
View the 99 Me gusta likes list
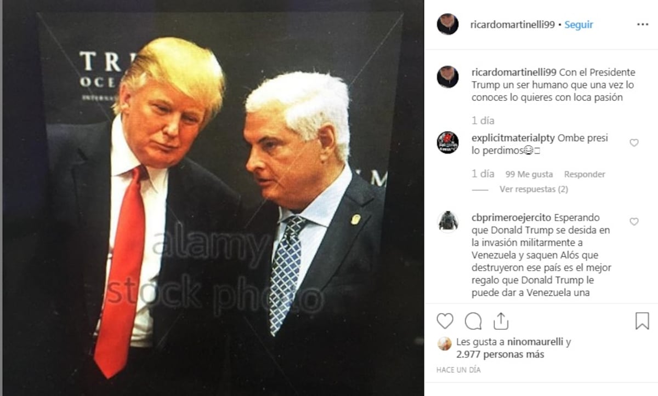point(529,174)
